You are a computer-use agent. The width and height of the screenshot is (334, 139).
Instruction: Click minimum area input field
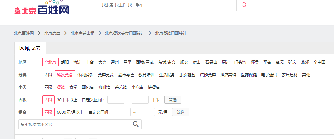click(116, 100)
